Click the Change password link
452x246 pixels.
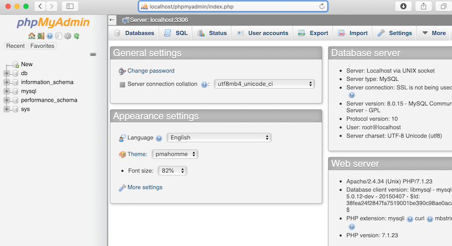coord(151,71)
